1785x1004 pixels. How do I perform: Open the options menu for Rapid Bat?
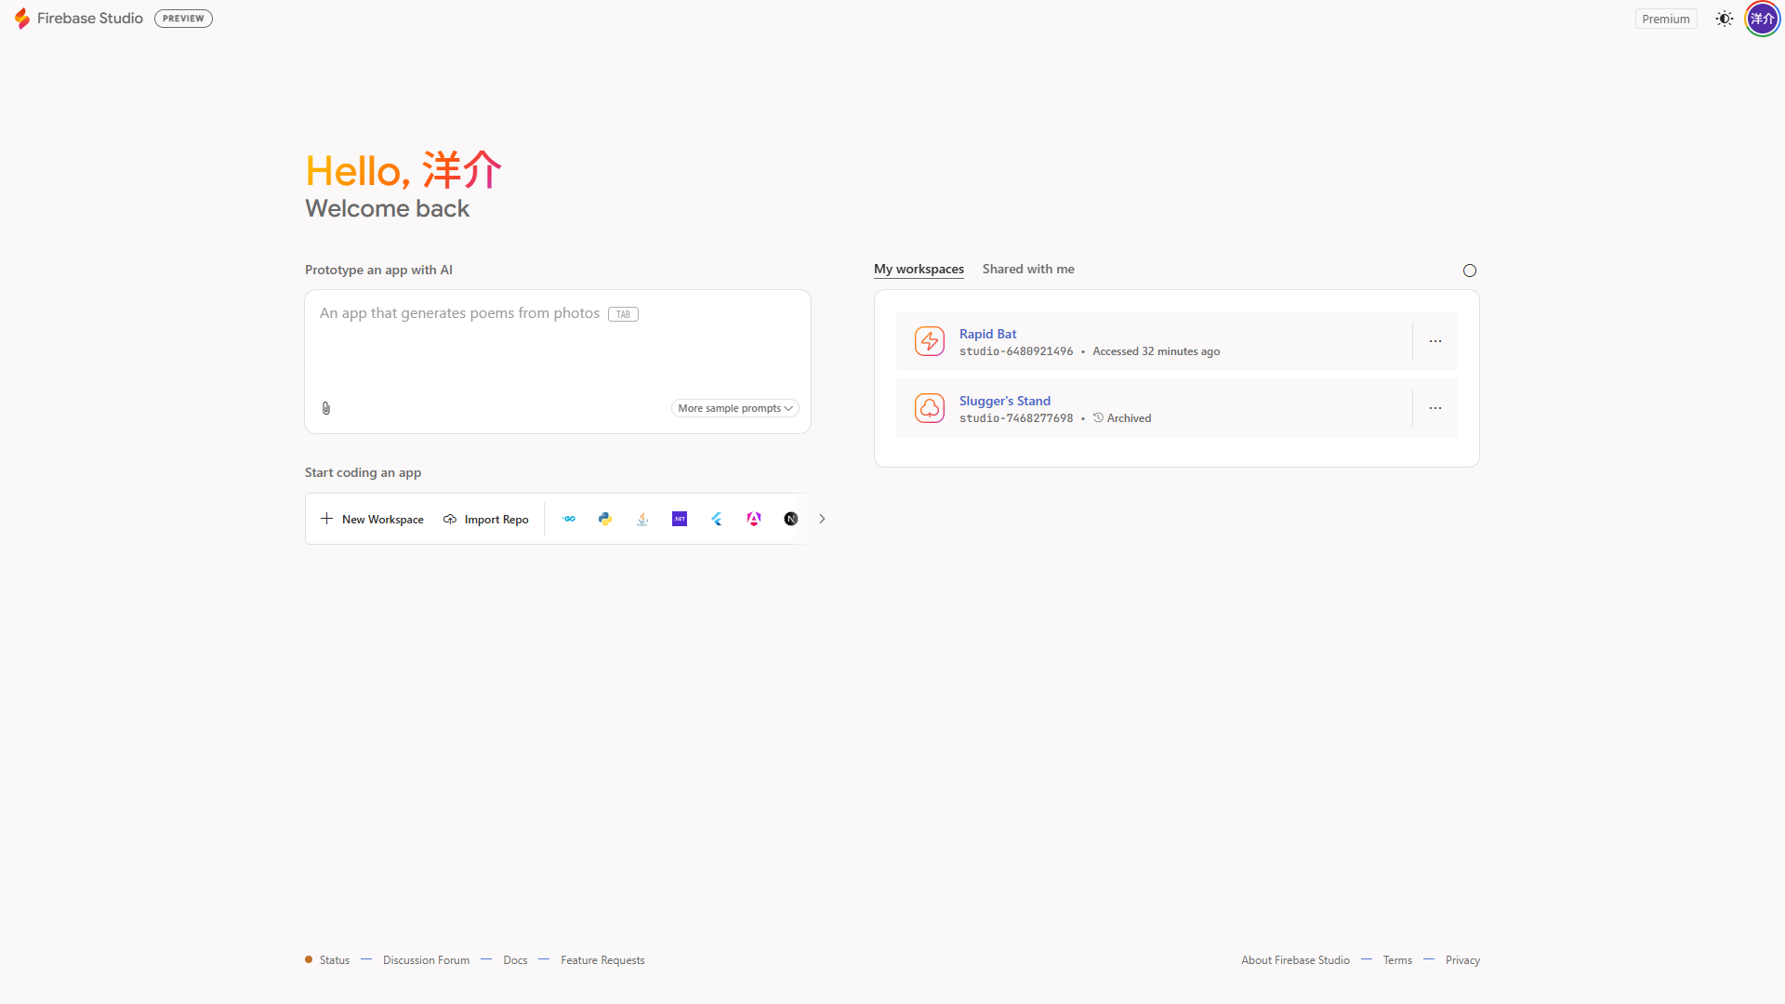pos(1435,341)
